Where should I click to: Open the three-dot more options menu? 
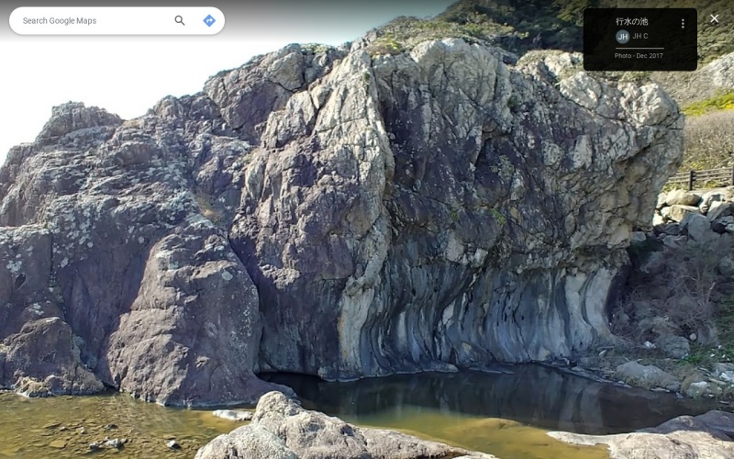pyautogui.click(x=683, y=23)
